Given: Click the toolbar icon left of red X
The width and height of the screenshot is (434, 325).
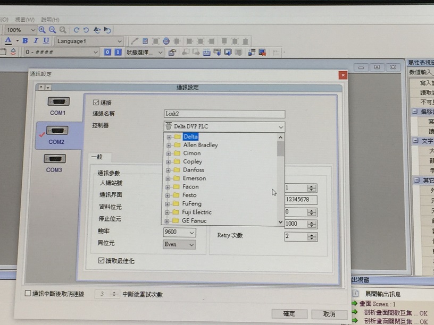Looking at the screenshot, I should tap(252, 52).
